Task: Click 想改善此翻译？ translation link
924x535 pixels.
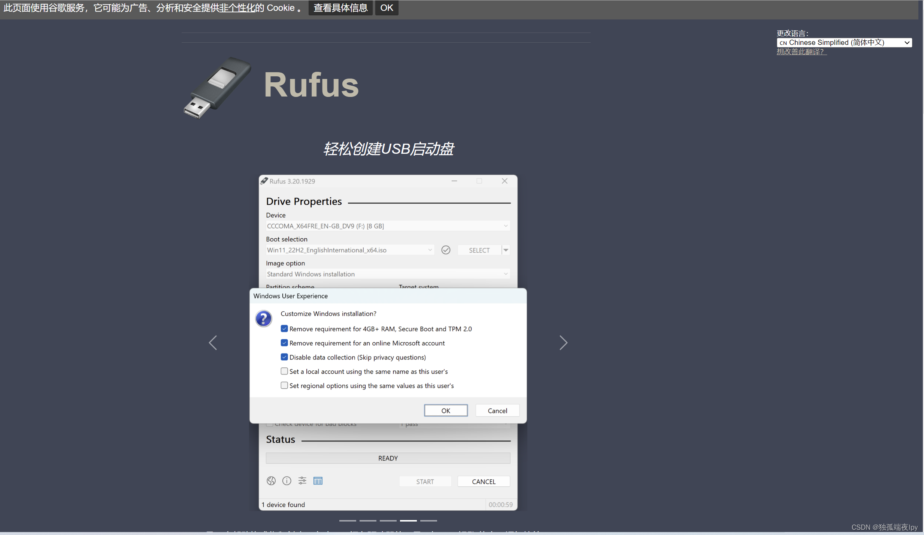Action: [x=802, y=52]
